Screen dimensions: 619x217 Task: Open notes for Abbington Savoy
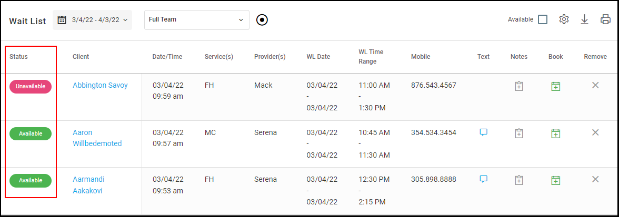click(x=519, y=86)
